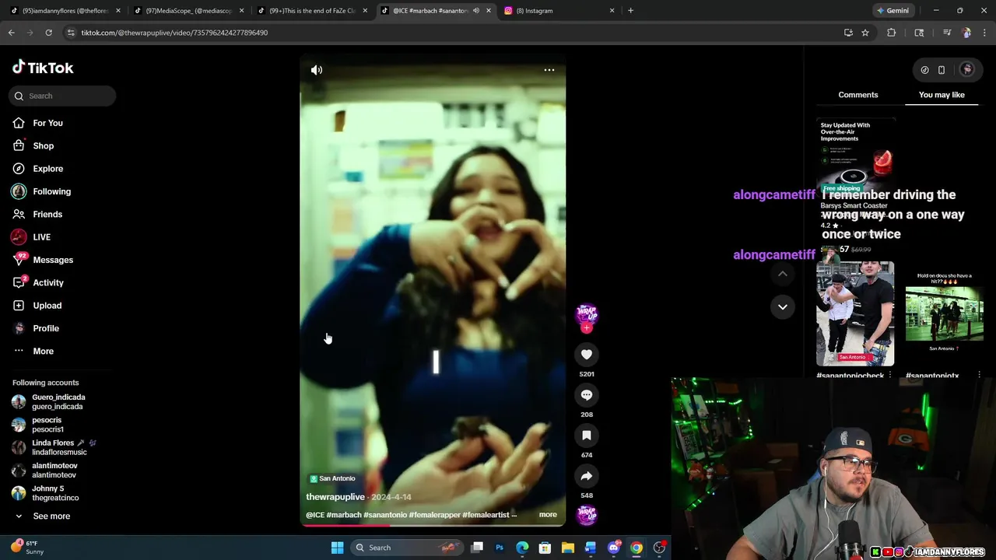The image size is (996, 560).
Task: Follow thewrapuplive via the red plus badge
Action: coord(587,327)
